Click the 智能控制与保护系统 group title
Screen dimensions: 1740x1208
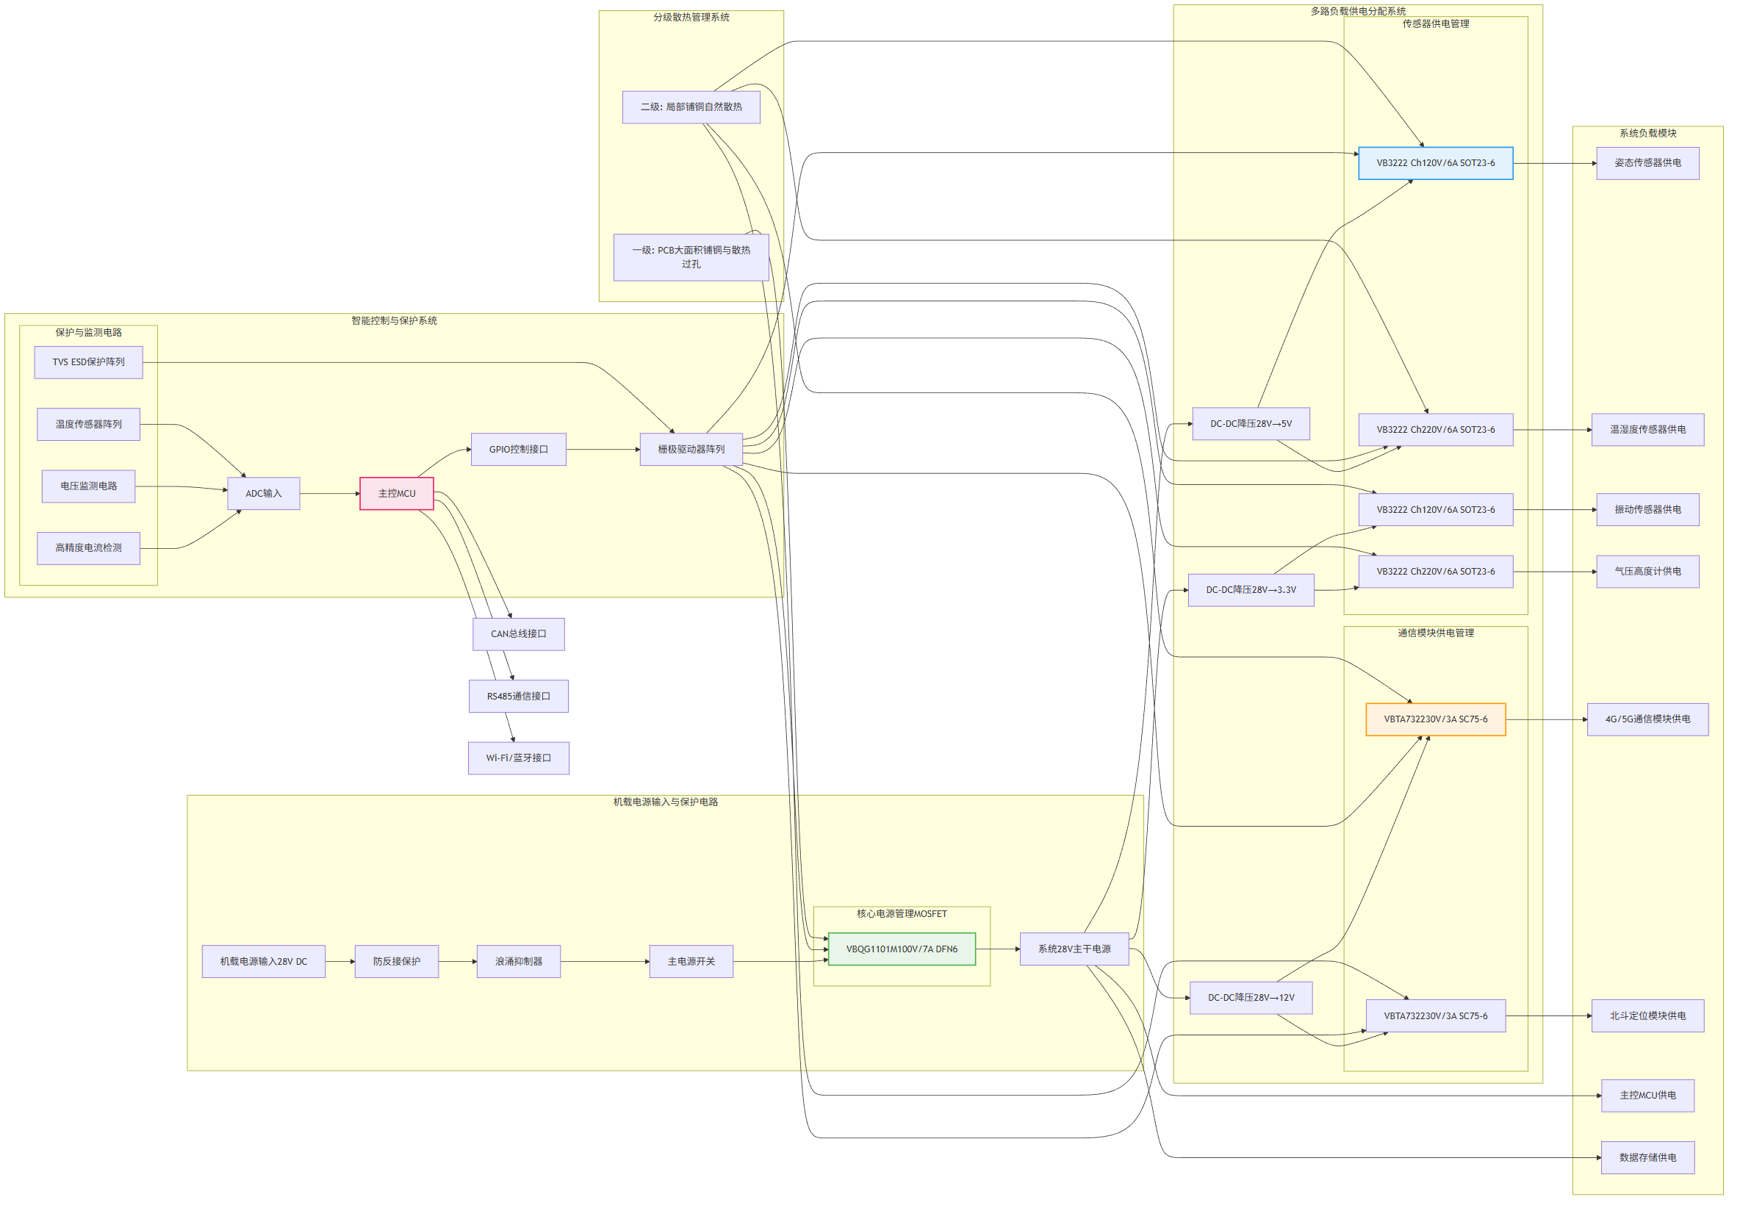point(394,321)
